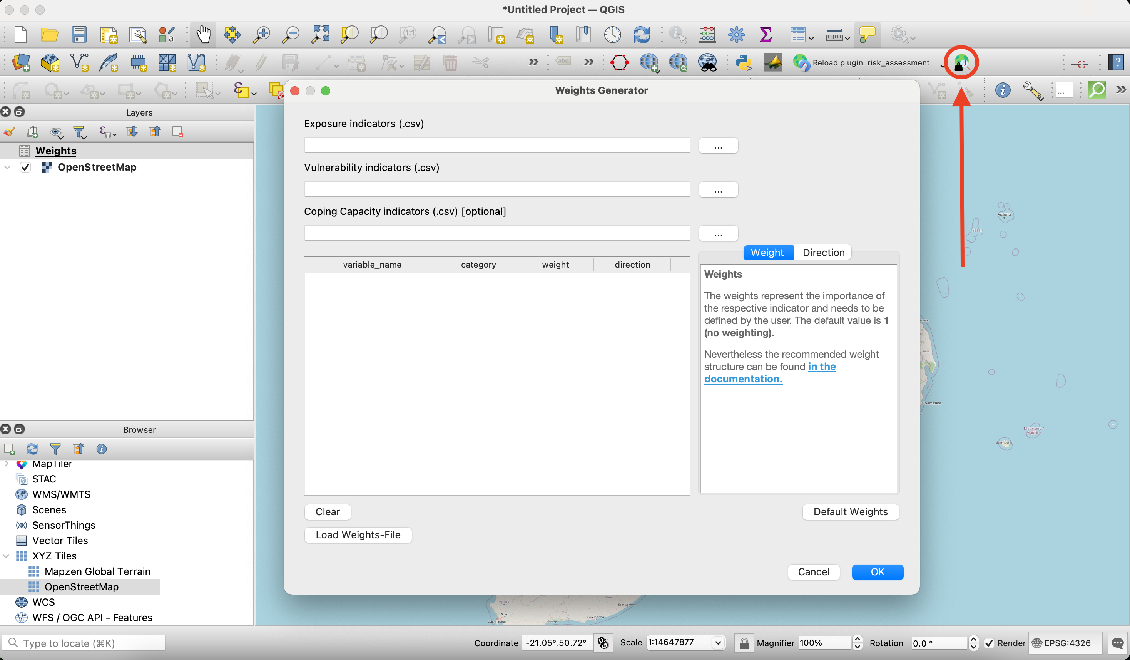Select the Weight tab
This screenshot has height=660, width=1130.
point(767,252)
